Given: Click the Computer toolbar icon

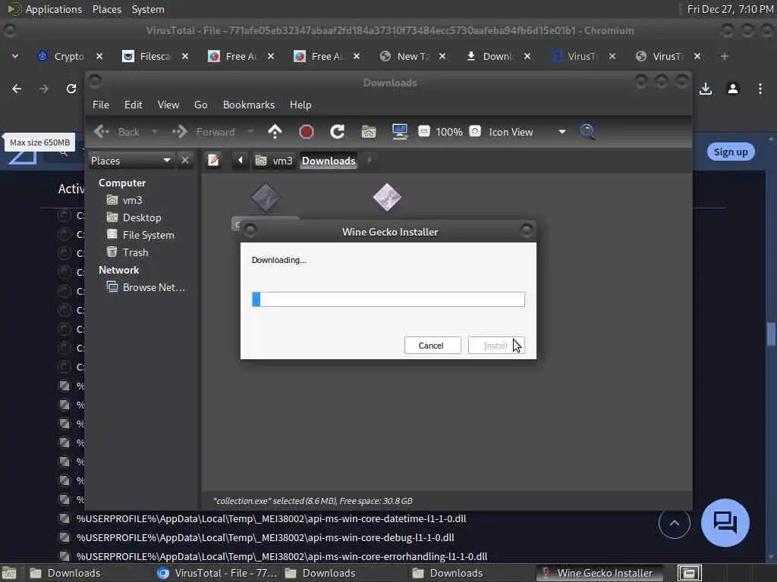Looking at the screenshot, I should pos(399,132).
